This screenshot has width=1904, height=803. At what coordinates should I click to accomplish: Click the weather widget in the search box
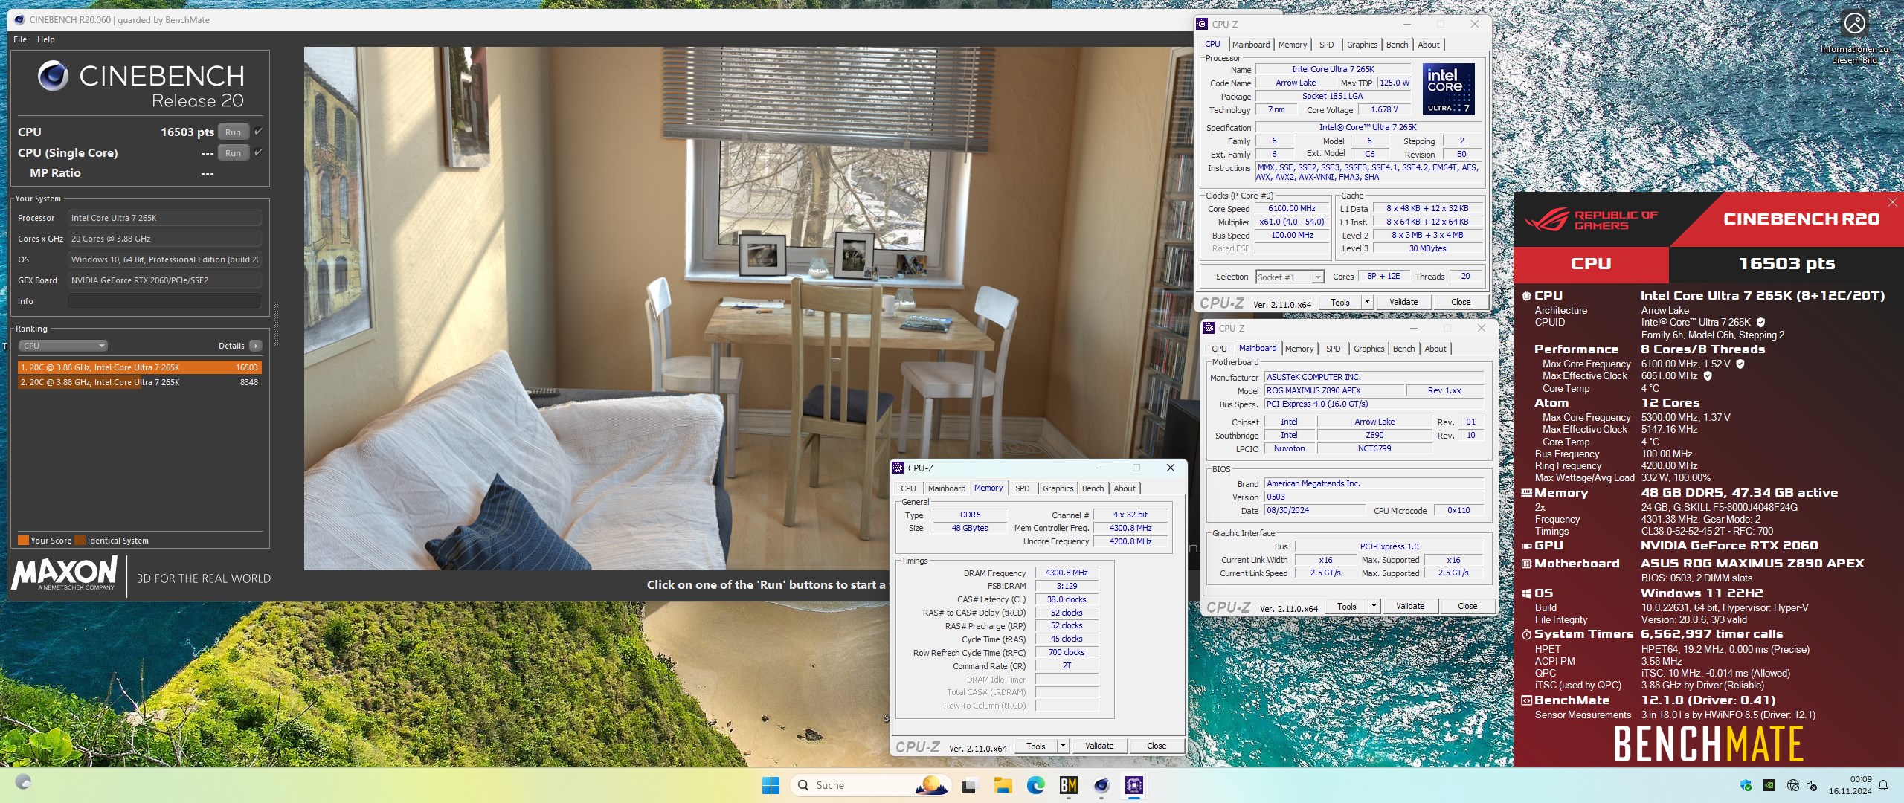[x=932, y=785]
